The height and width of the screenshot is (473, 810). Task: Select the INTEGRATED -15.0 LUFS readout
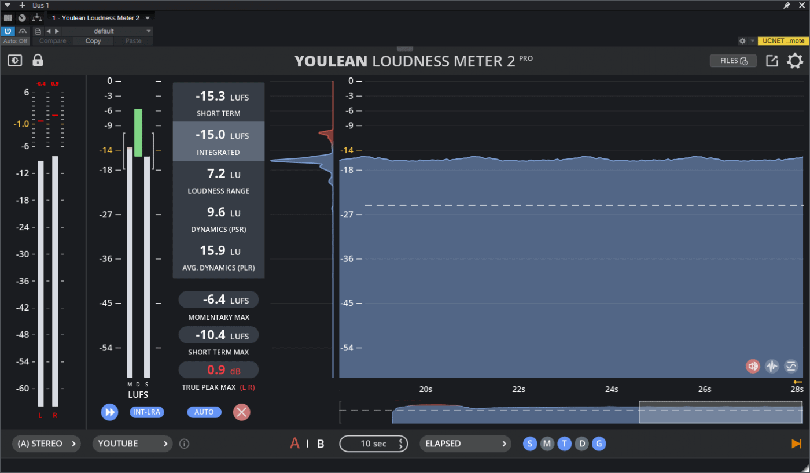tap(219, 141)
